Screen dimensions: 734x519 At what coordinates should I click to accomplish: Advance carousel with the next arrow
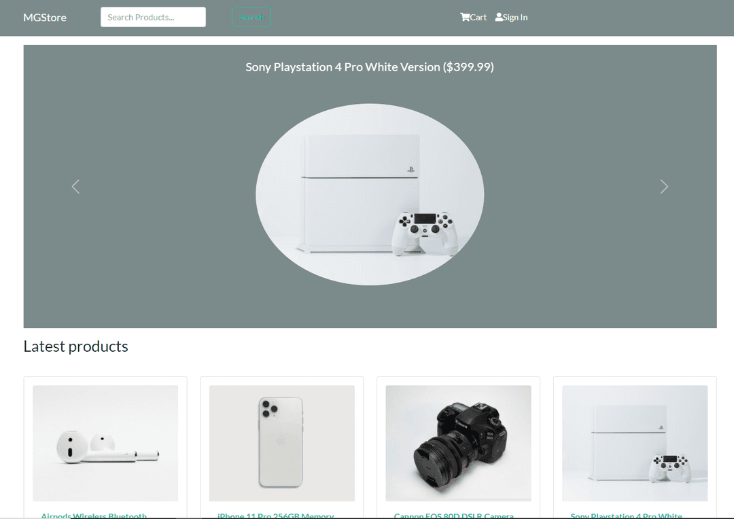pos(664,186)
